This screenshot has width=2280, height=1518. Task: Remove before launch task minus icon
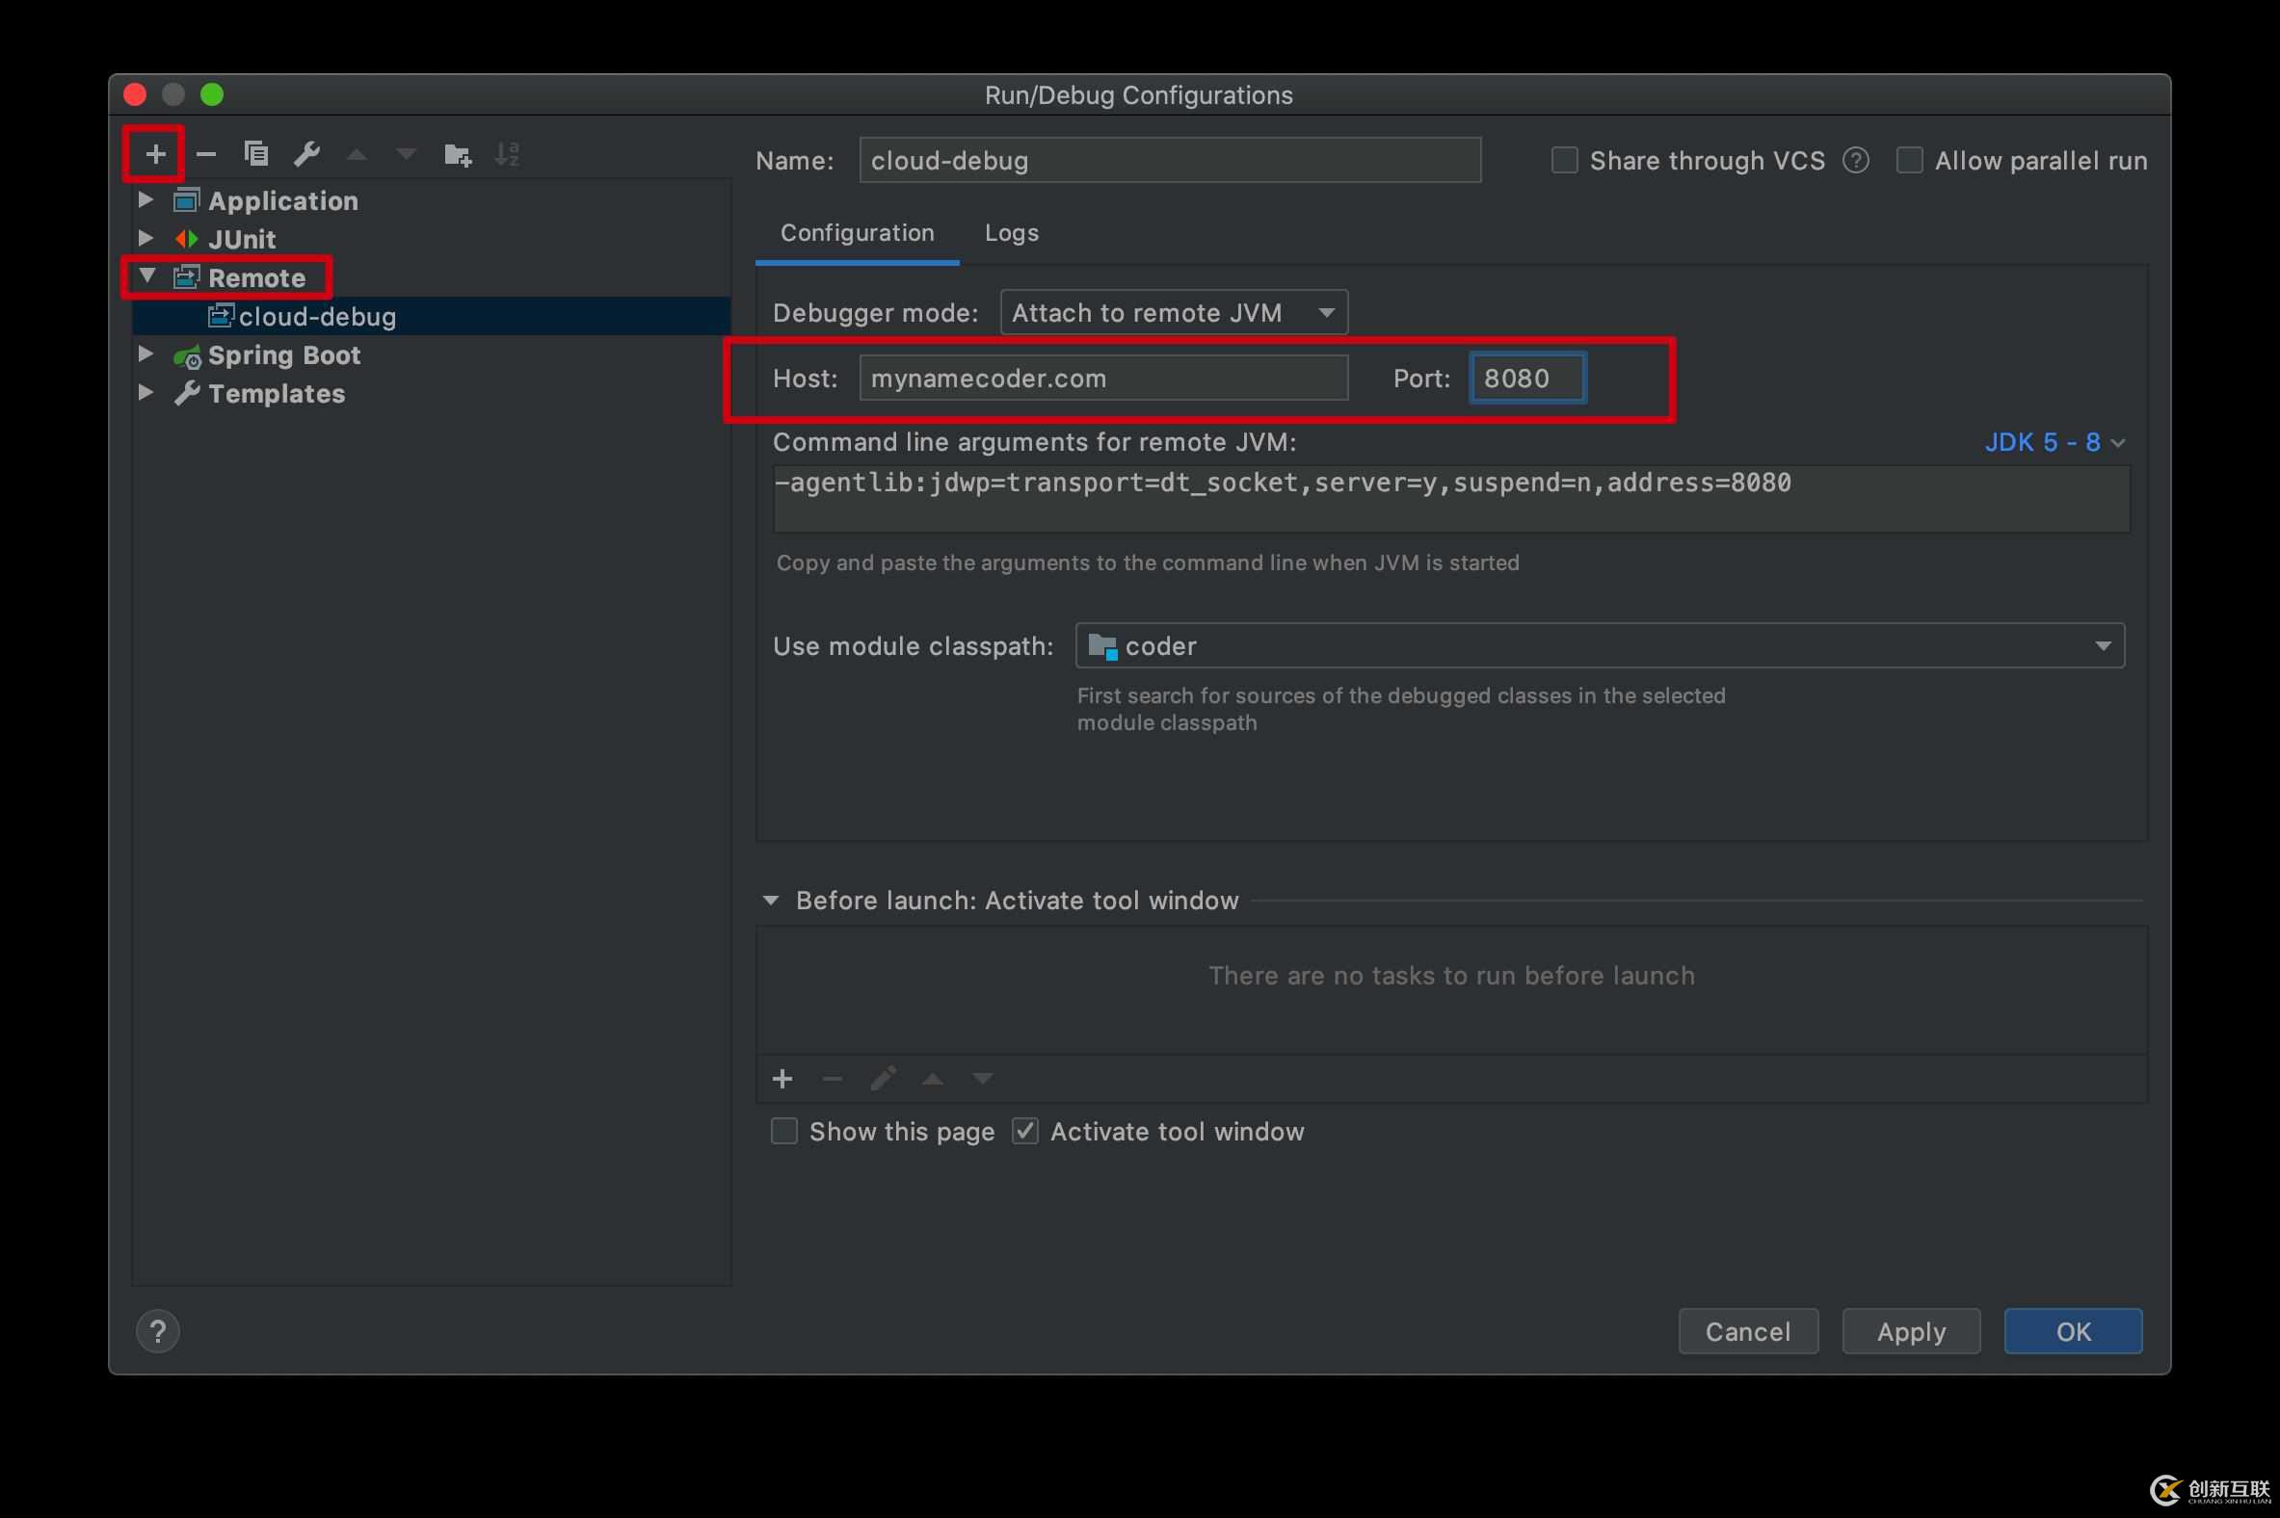tap(832, 1079)
